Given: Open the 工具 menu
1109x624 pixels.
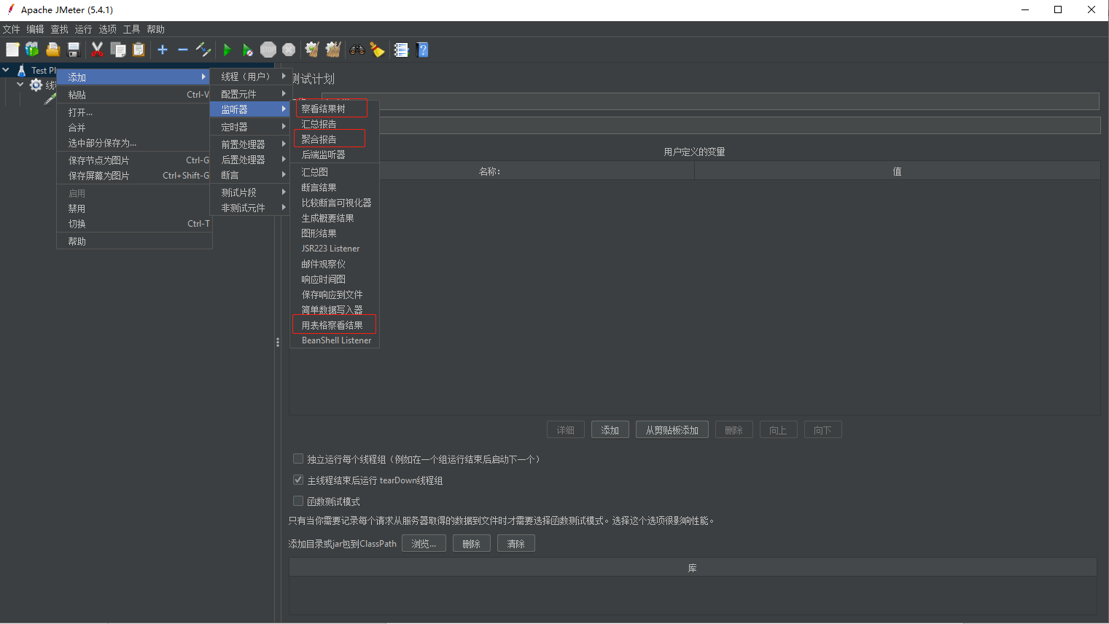Looking at the screenshot, I should [x=131, y=29].
